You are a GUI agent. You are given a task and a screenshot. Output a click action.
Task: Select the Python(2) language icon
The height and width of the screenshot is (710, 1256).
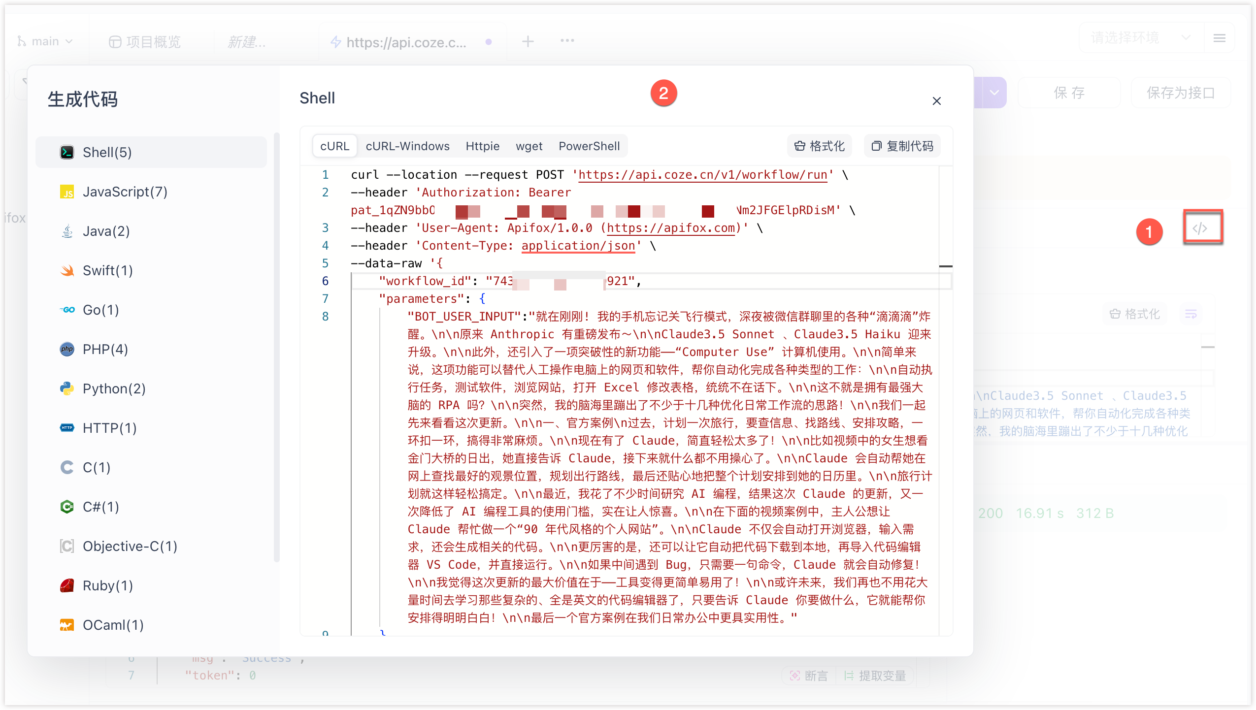pos(67,388)
